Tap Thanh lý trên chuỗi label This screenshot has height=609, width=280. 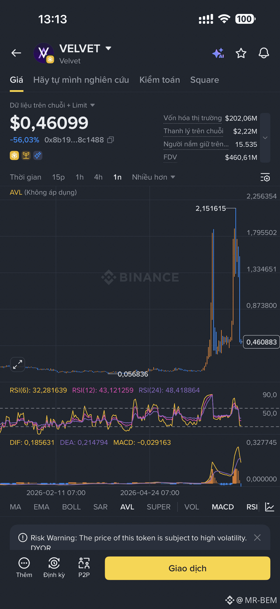(193, 131)
